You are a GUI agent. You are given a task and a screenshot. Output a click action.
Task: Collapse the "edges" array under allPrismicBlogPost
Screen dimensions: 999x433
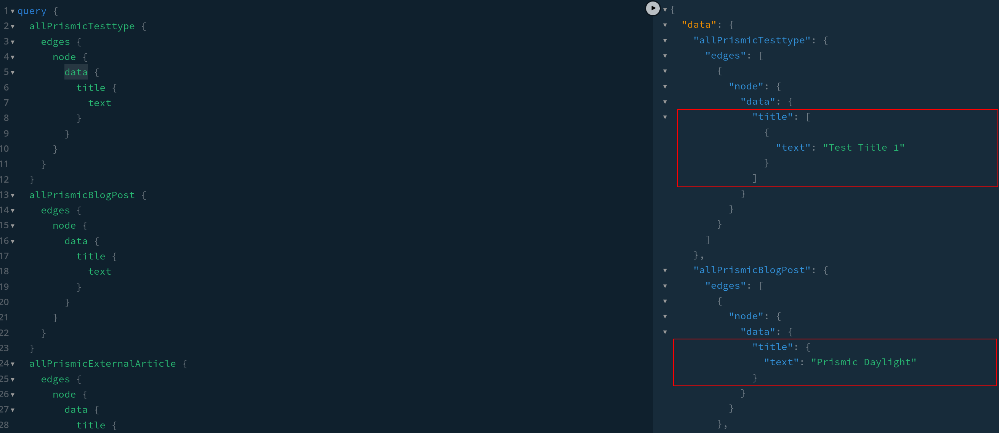665,285
